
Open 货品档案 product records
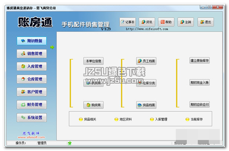146,105
